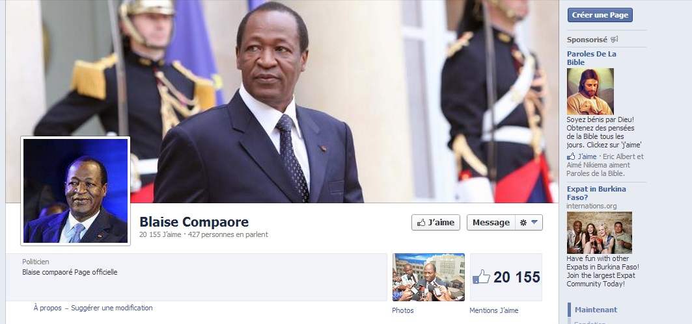692x324 pixels.
Task: Like the Blaise Compaore page with J'aime button
Action: (x=436, y=222)
